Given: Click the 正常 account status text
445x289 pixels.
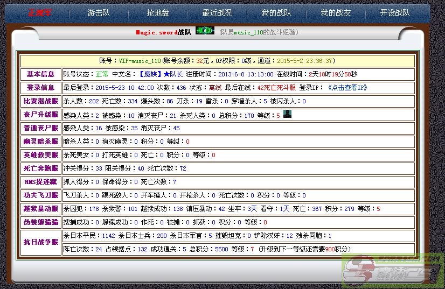Looking at the screenshot, I should point(102,74).
